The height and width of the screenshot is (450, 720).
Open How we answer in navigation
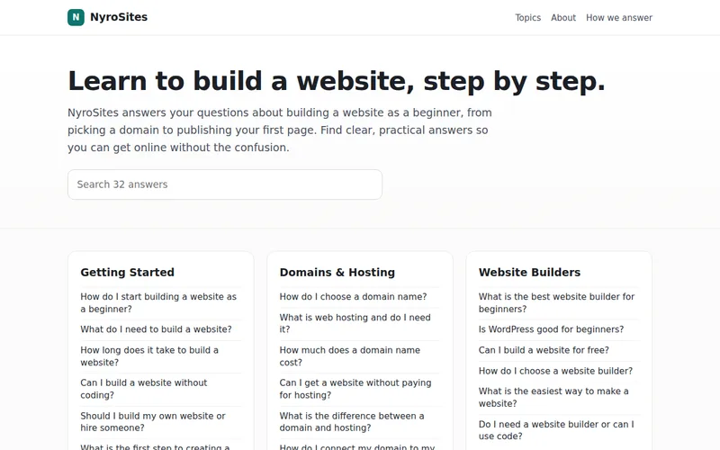pyautogui.click(x=618, y=17)
